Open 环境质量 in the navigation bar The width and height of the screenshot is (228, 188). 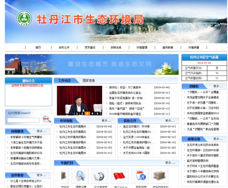[194, 48]
